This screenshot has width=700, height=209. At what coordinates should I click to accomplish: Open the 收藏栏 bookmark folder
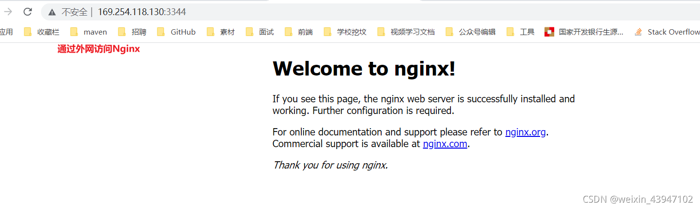(x=42, y=32)
